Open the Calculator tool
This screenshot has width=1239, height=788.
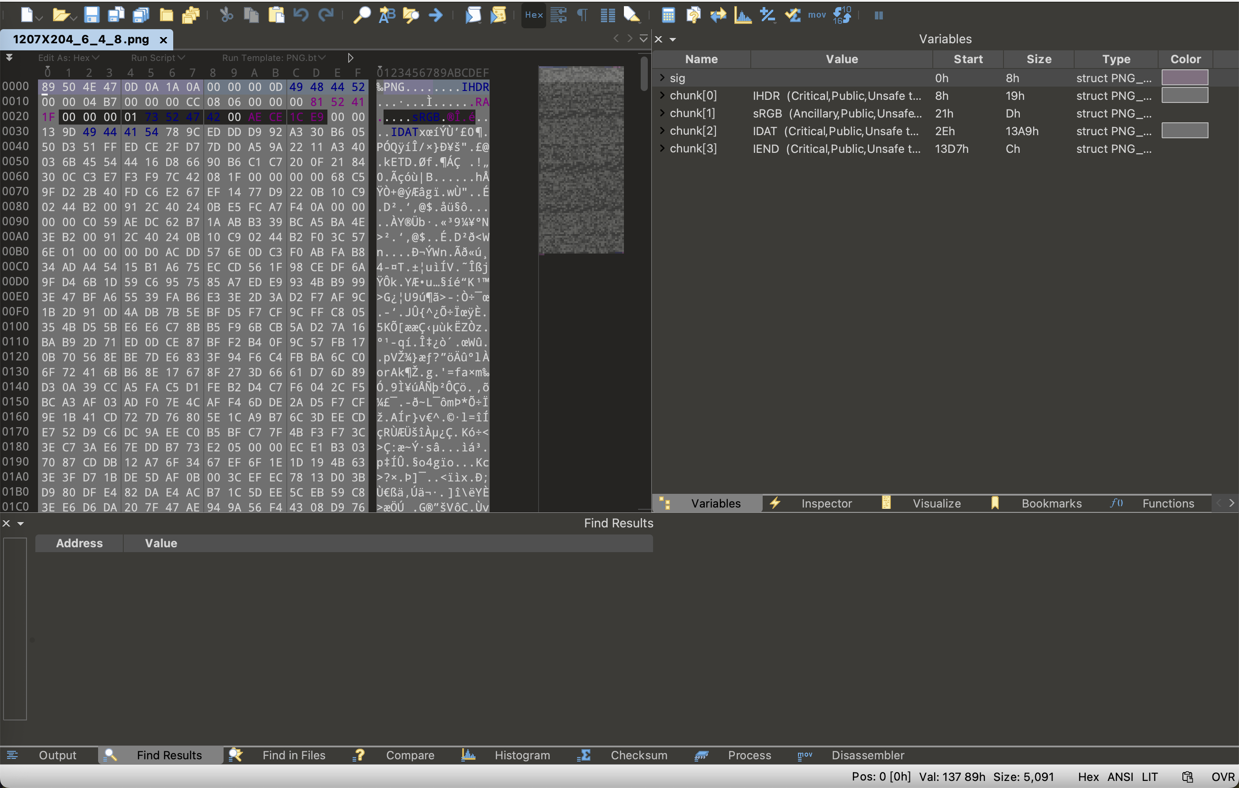pyautogui.click(x=668, y=15)
